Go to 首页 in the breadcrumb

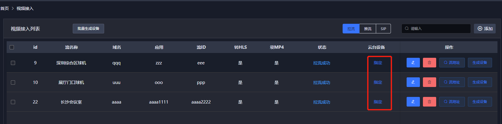coord(5,8)
